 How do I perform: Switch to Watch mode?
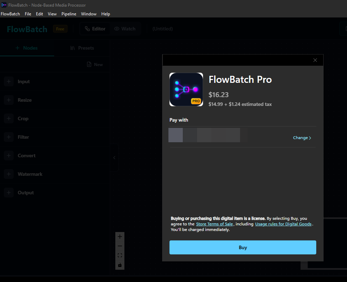(x=125, y=29)
